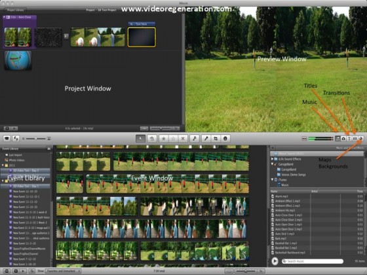Adjust the event thumbnail size slider in toolbar

pyautogui.click(x=35, y=138)
